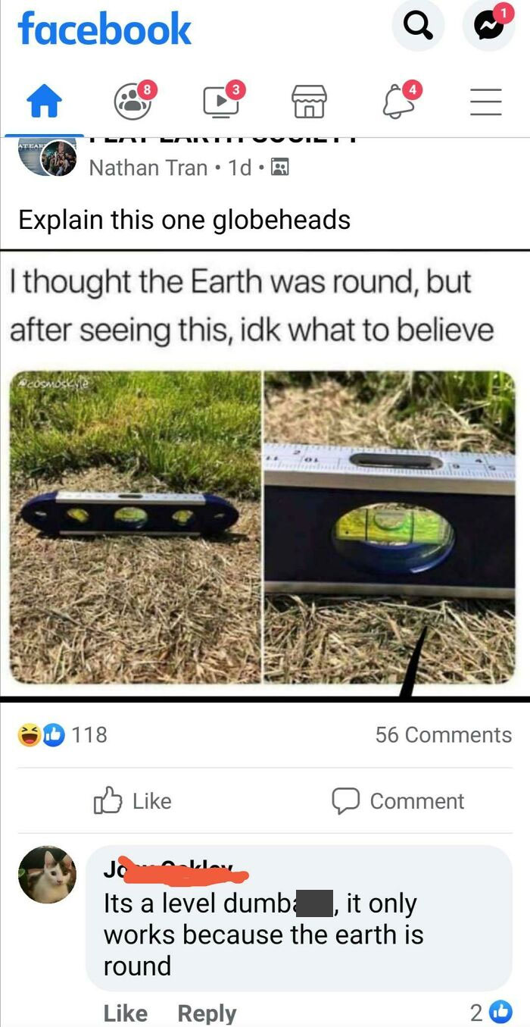This screenshot has height=1027, width=530.
Task: Open the commenter's cat profile picture
Action: (47, 875)
